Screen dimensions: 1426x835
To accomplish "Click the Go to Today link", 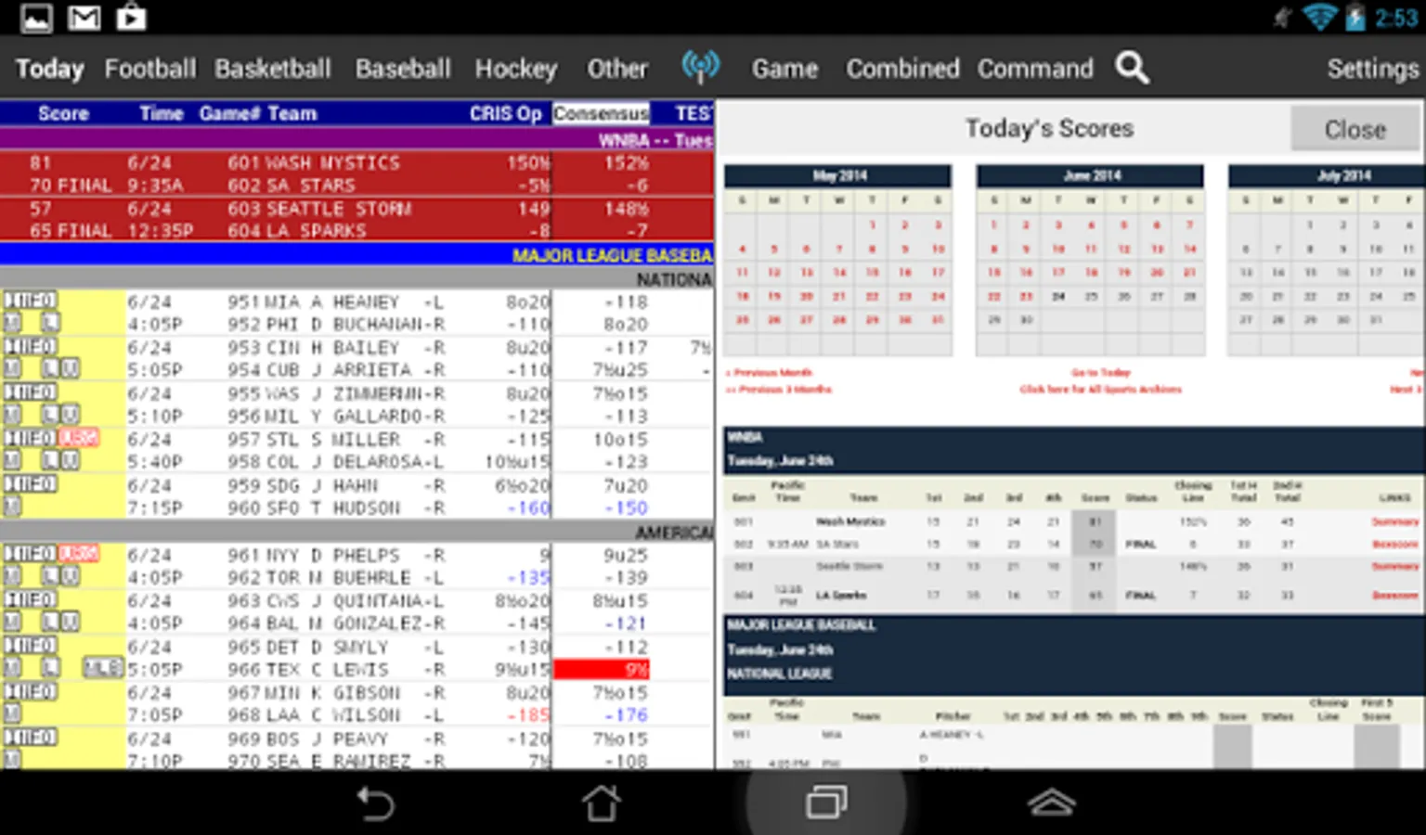I will tap(1101, 373).
